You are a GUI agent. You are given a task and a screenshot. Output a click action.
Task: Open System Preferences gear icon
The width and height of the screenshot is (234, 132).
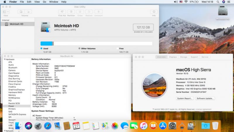[x=172, y=126]
